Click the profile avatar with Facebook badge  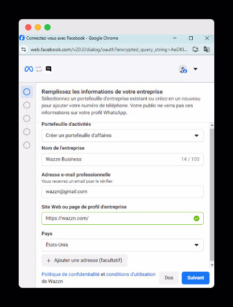point(183,69)
